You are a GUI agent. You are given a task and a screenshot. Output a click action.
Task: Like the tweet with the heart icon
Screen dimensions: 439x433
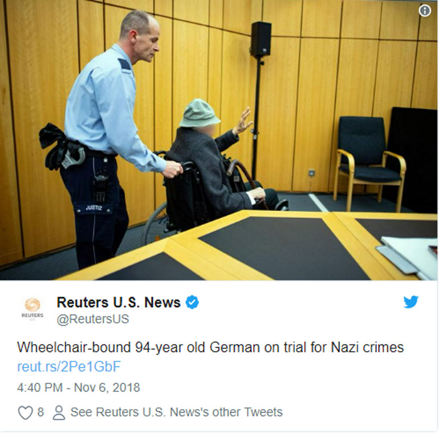pyautogui.click(x=26, y=413)
